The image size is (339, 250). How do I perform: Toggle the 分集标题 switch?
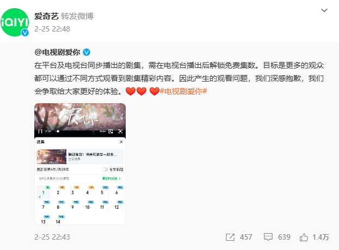point(105,170)
